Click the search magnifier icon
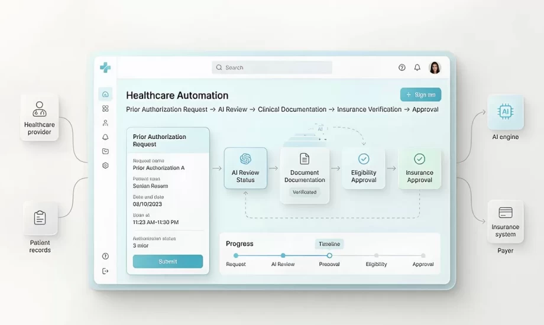The width and height of the screenshot is (544, 325). pyautogui.click(x=219, y=67)
